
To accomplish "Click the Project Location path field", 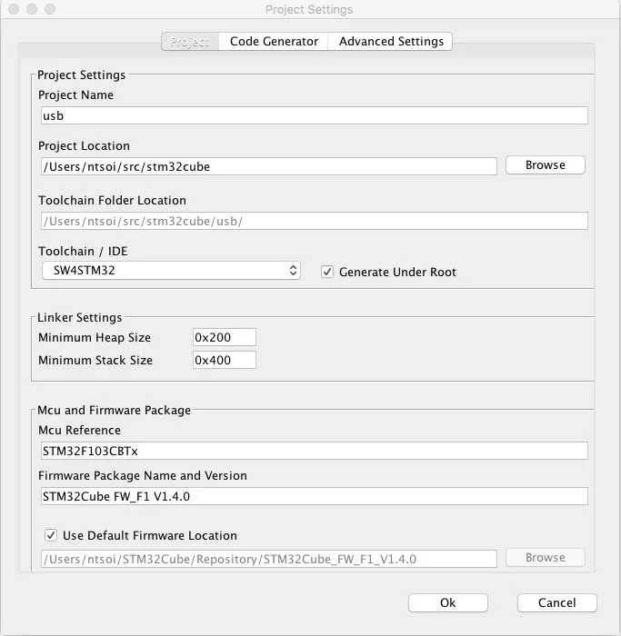I will click(x=268, y=166).
